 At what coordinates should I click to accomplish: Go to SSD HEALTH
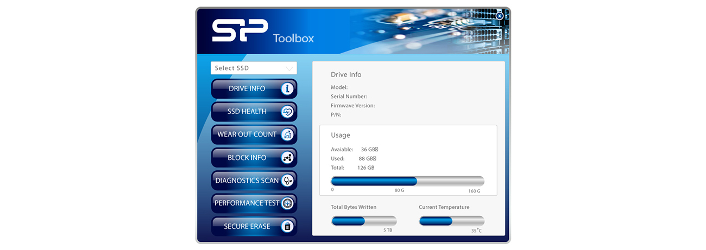(254, 112)
